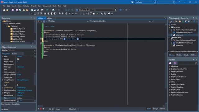
Task: Expand the Font property
Action: 3,56
